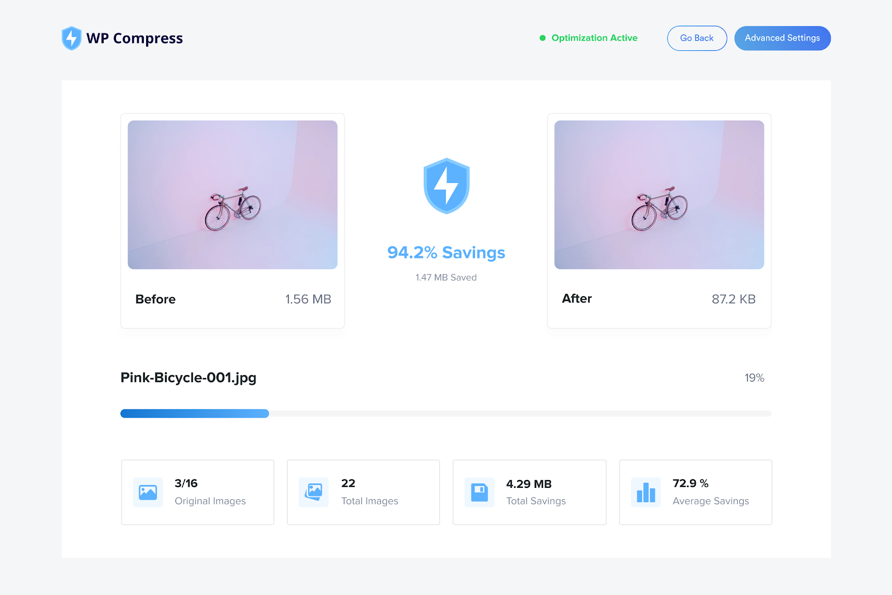Click the Optimization Active status label

click(x=594, y=38)
